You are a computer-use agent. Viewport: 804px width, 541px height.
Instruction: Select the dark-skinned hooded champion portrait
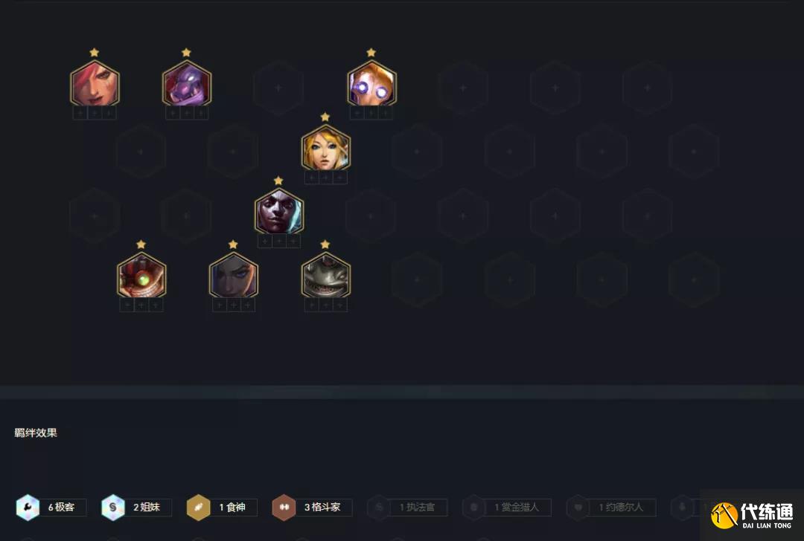coord(279,211)
